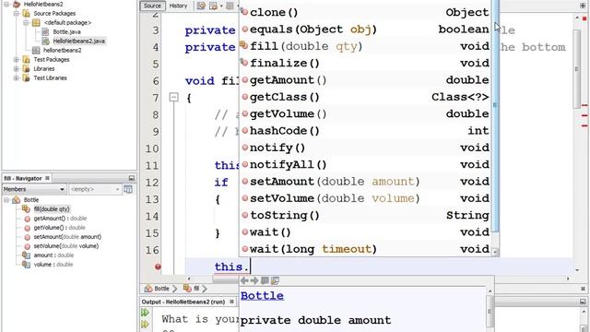Viewport: 590px width, 332px height.
Task: Click the default package icon
Action: click(x=36, y=22)
